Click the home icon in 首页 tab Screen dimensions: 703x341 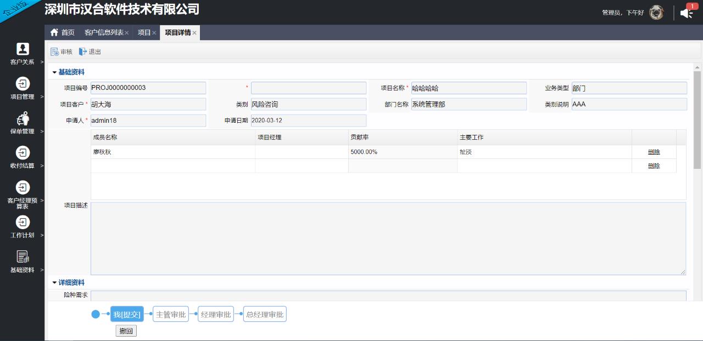click(x=54, y=32)
